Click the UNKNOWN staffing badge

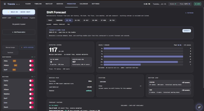(x=103, y=82)
